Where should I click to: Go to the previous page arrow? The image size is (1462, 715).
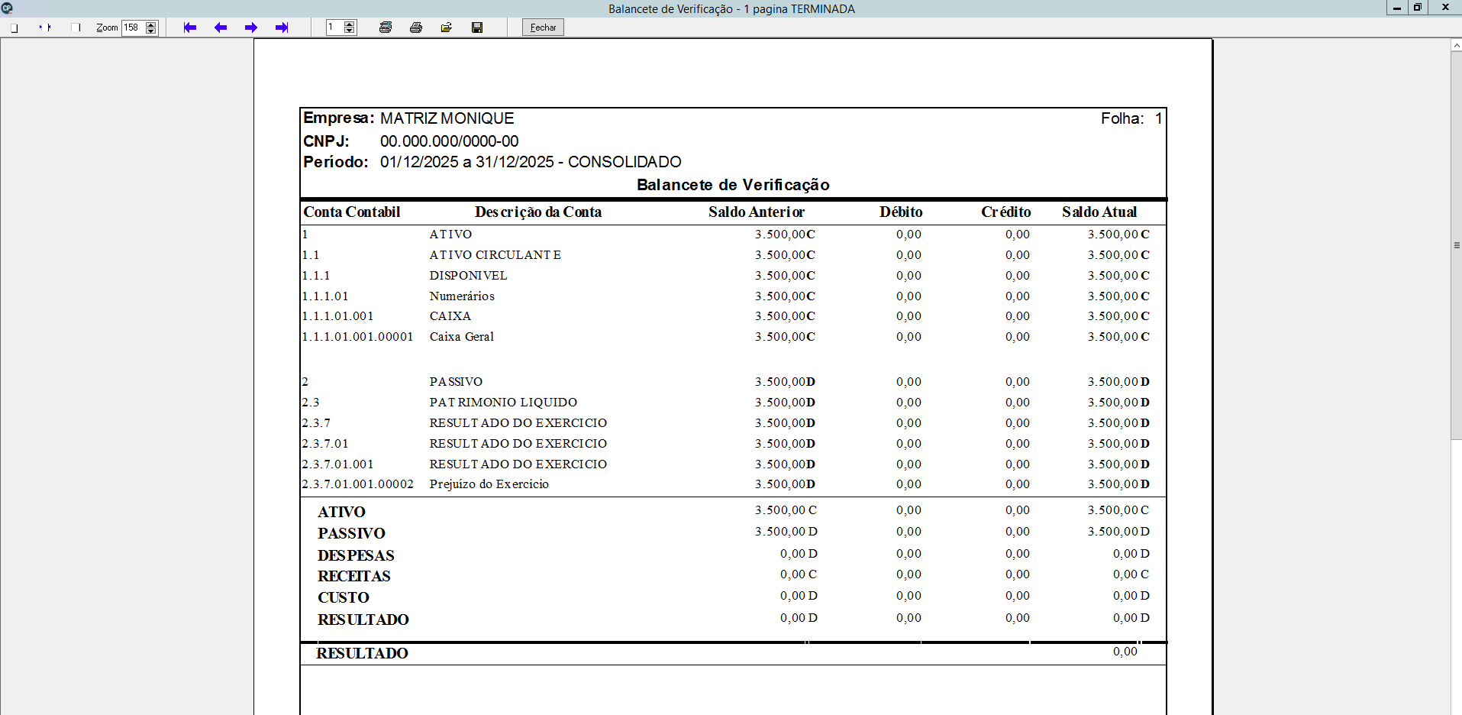pyautogui.click(x=221, y=27)
